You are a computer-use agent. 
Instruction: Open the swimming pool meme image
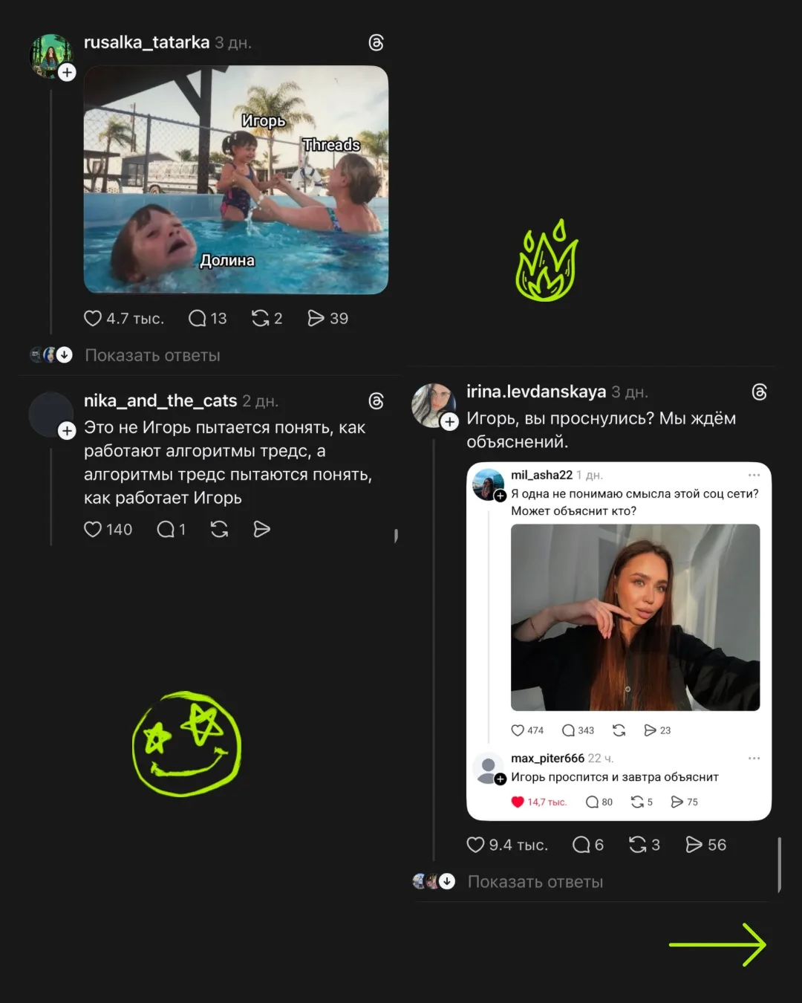tap(236, 180)
